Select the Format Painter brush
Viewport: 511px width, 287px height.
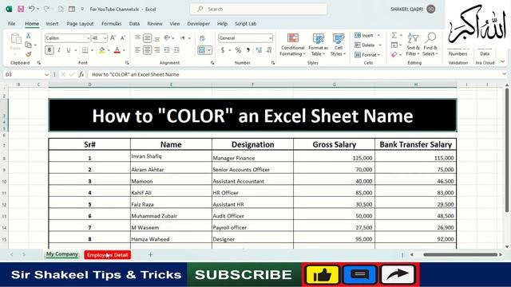coord(29,54)
